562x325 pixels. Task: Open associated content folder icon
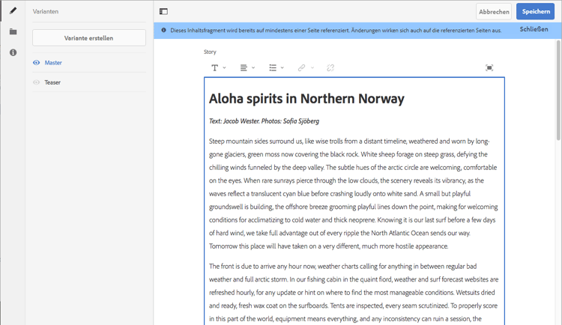pos(13,31)
